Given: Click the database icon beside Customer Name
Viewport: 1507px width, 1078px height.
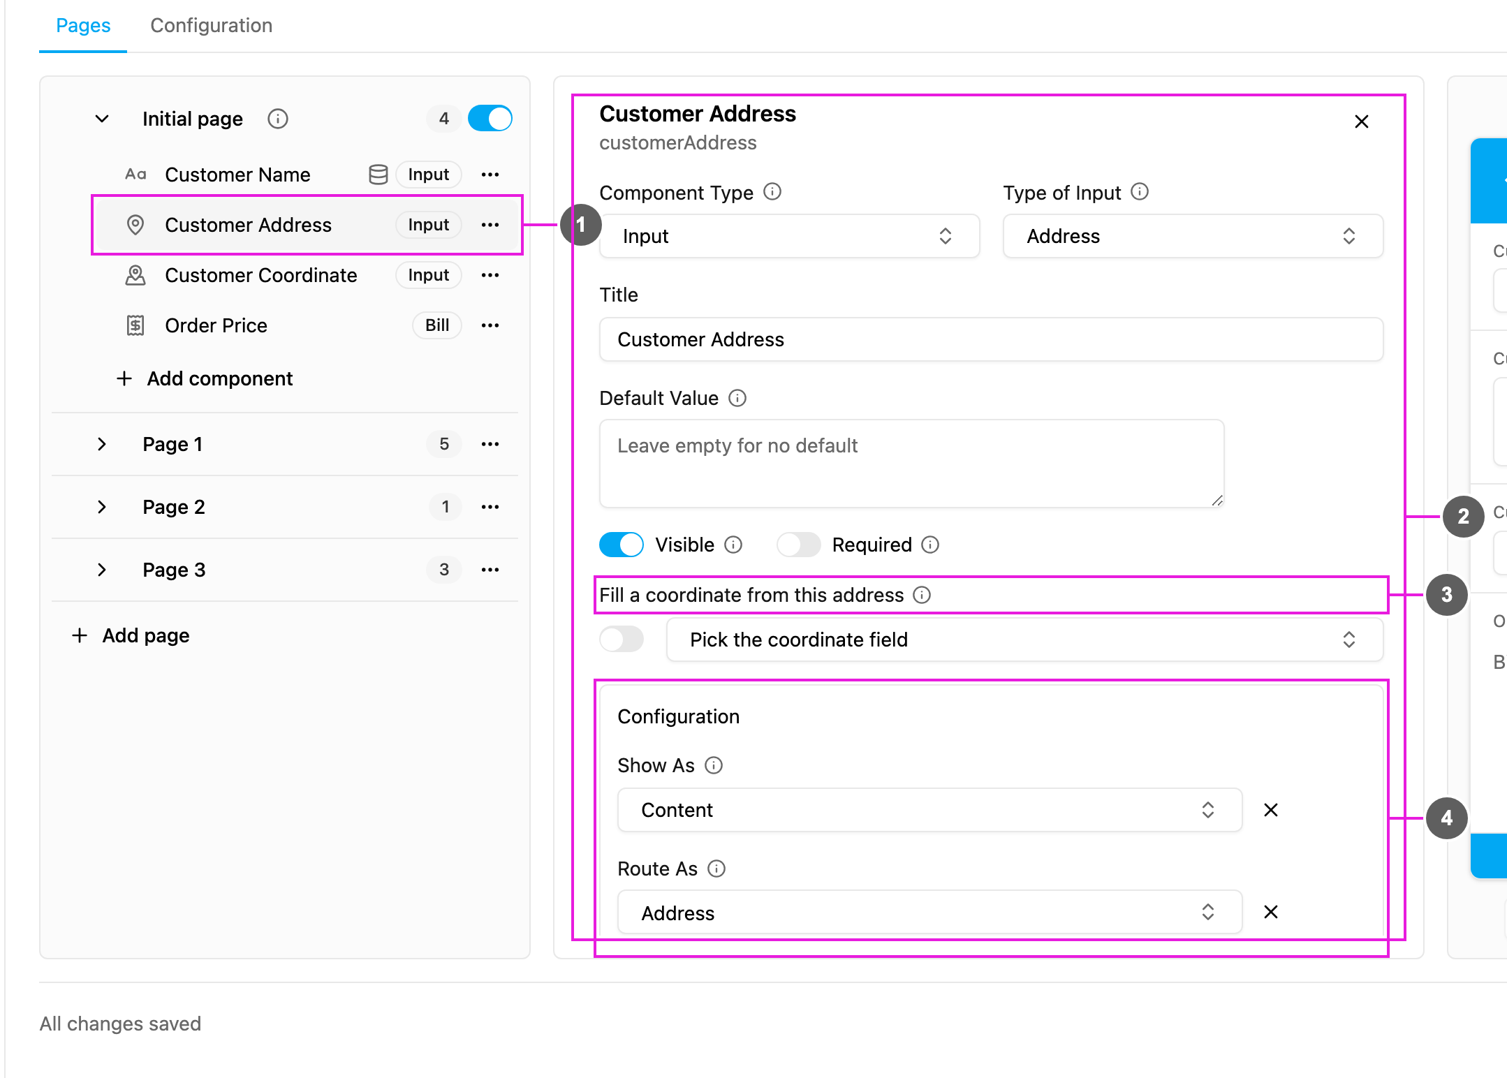Looking at the screenshot, I should (x=378, y=175).
